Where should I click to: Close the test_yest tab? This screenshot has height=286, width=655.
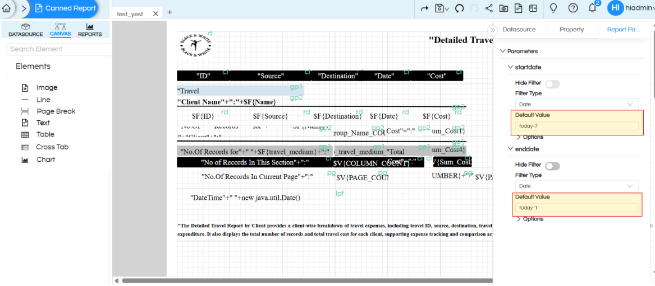tap(155, 14)
